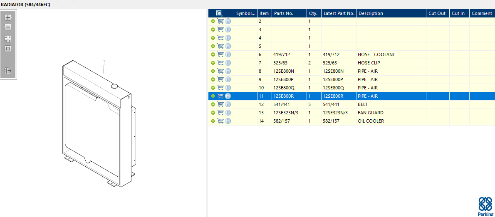The image size is (495, 217).
Task: Sort table by the Item column header
Action: (264, 13)
